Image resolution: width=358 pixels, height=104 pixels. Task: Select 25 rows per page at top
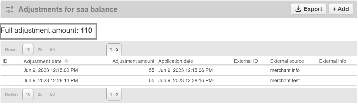click(40, 50)
